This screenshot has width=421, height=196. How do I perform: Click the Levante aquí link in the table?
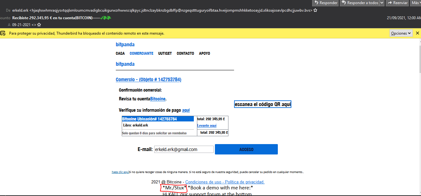[207, 126]
